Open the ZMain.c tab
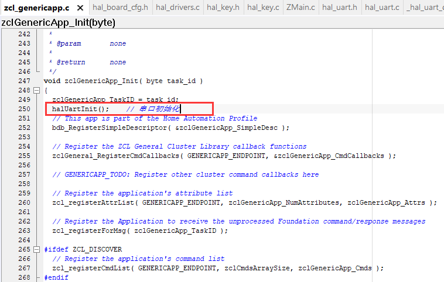444x282 pixels. [x=300, y=8]
